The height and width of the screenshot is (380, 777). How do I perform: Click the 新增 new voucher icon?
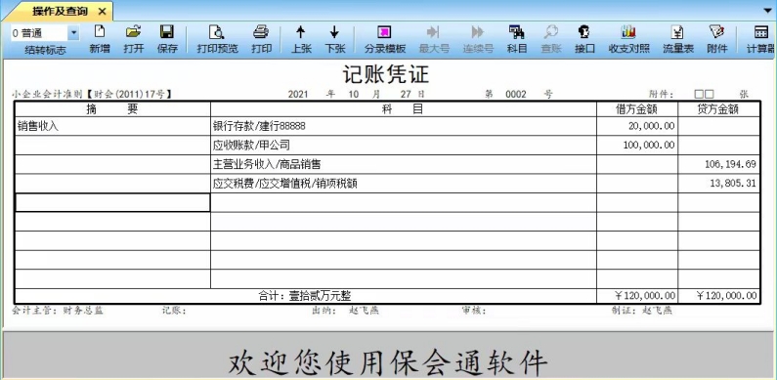(x=100, y=39)
